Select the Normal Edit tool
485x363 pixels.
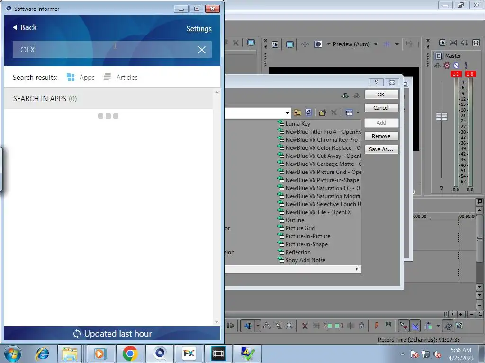point(248,326)
